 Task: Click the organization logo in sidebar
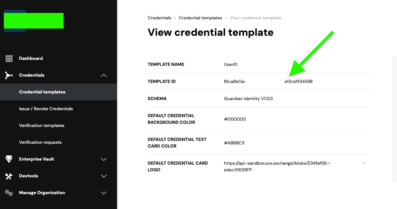tap(33, 21)
